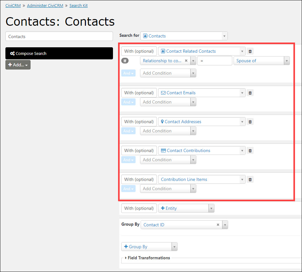
Task: Open the Administer CiviCRM breadcrumb link
Action: pos(45,6)
